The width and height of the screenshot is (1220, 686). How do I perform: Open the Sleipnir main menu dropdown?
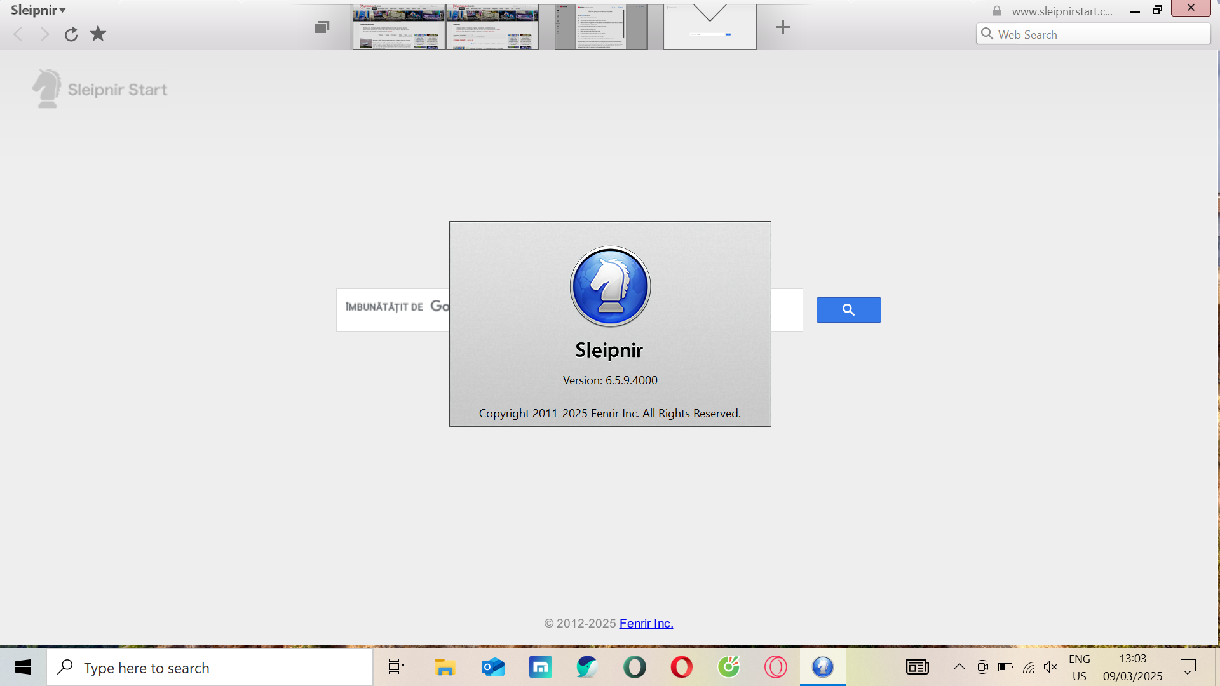pos(38,10)
